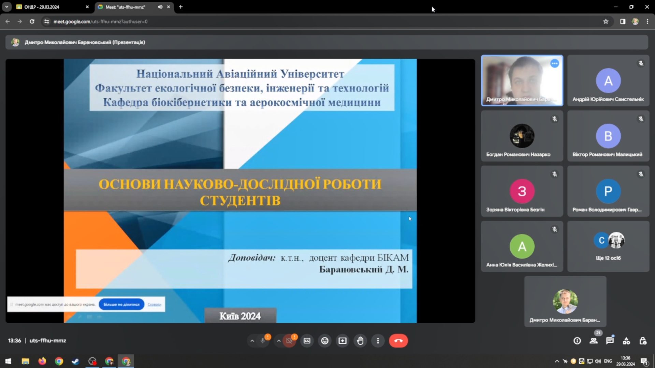The image size is (655, 368).
Task: Click the 'Ще 12 осіб' participants tile
Action: (608, 246)
